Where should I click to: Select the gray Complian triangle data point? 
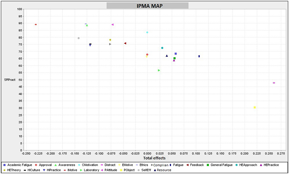(110, 44)
